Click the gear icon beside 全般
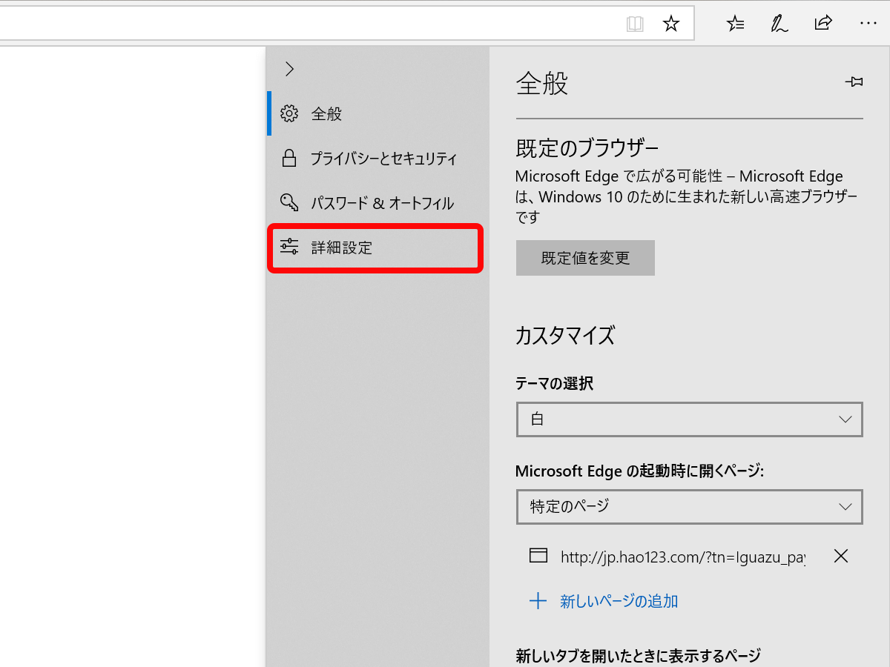Image resolution: width=890 pixels, height=667 pixels. 289,113
